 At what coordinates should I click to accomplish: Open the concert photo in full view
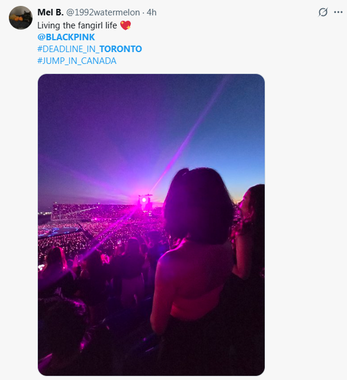pos(151,225)
